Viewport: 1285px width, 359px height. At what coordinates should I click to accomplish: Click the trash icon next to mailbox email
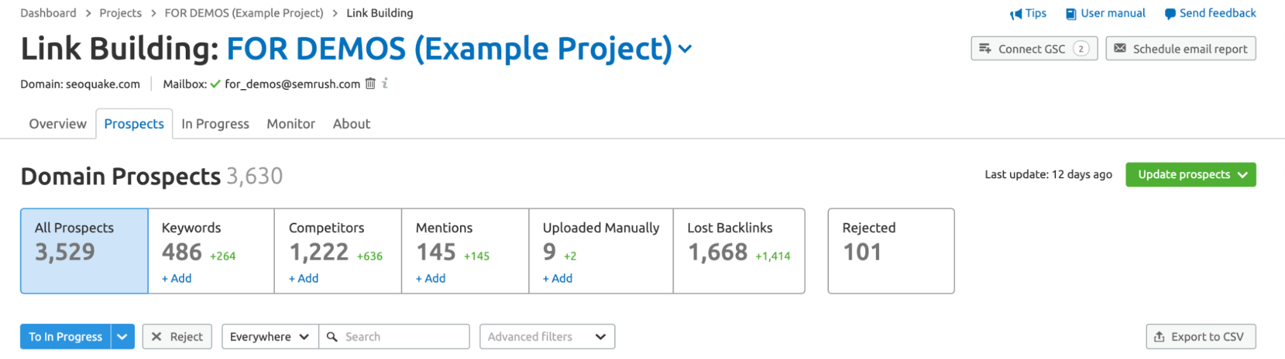pos(370,83)
